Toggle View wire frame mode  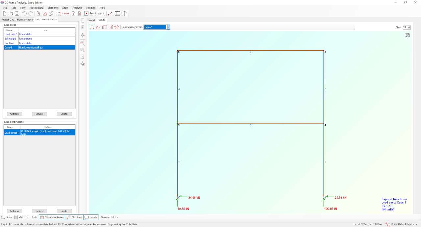pos(52,217)
